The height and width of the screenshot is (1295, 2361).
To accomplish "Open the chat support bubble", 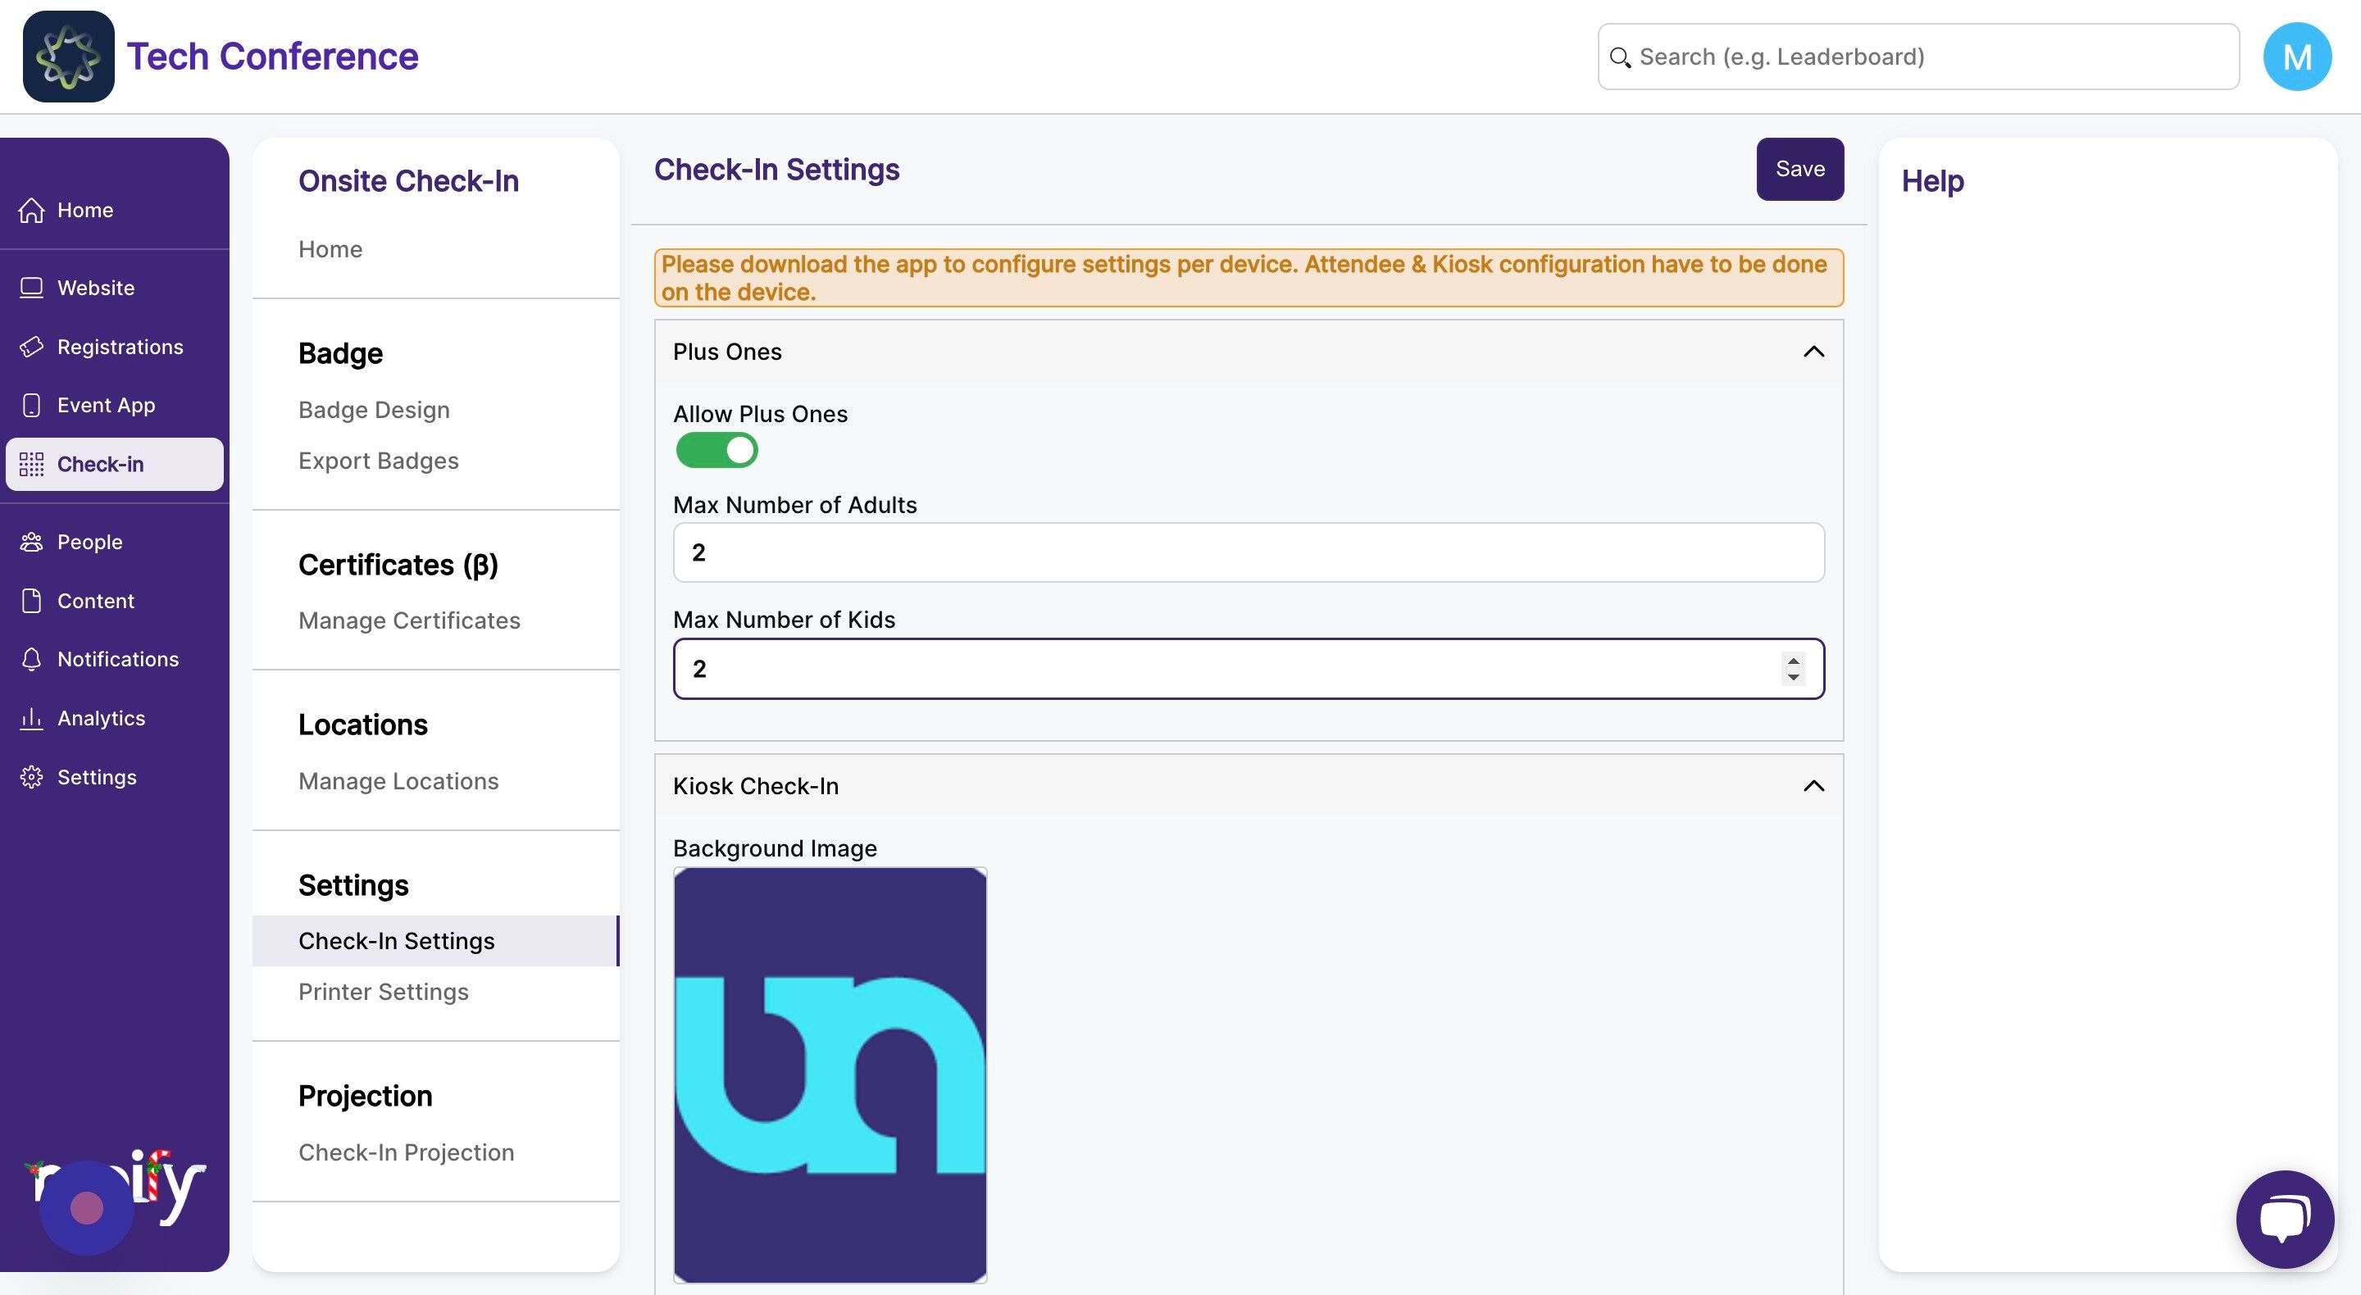I will pos(2284,1219).
